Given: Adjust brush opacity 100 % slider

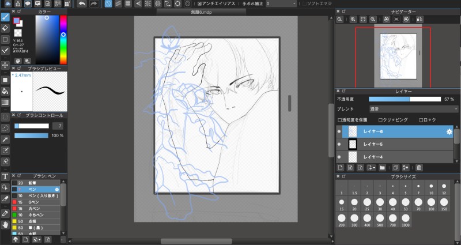Looking at the screenshot, I should tap(31, 135).
